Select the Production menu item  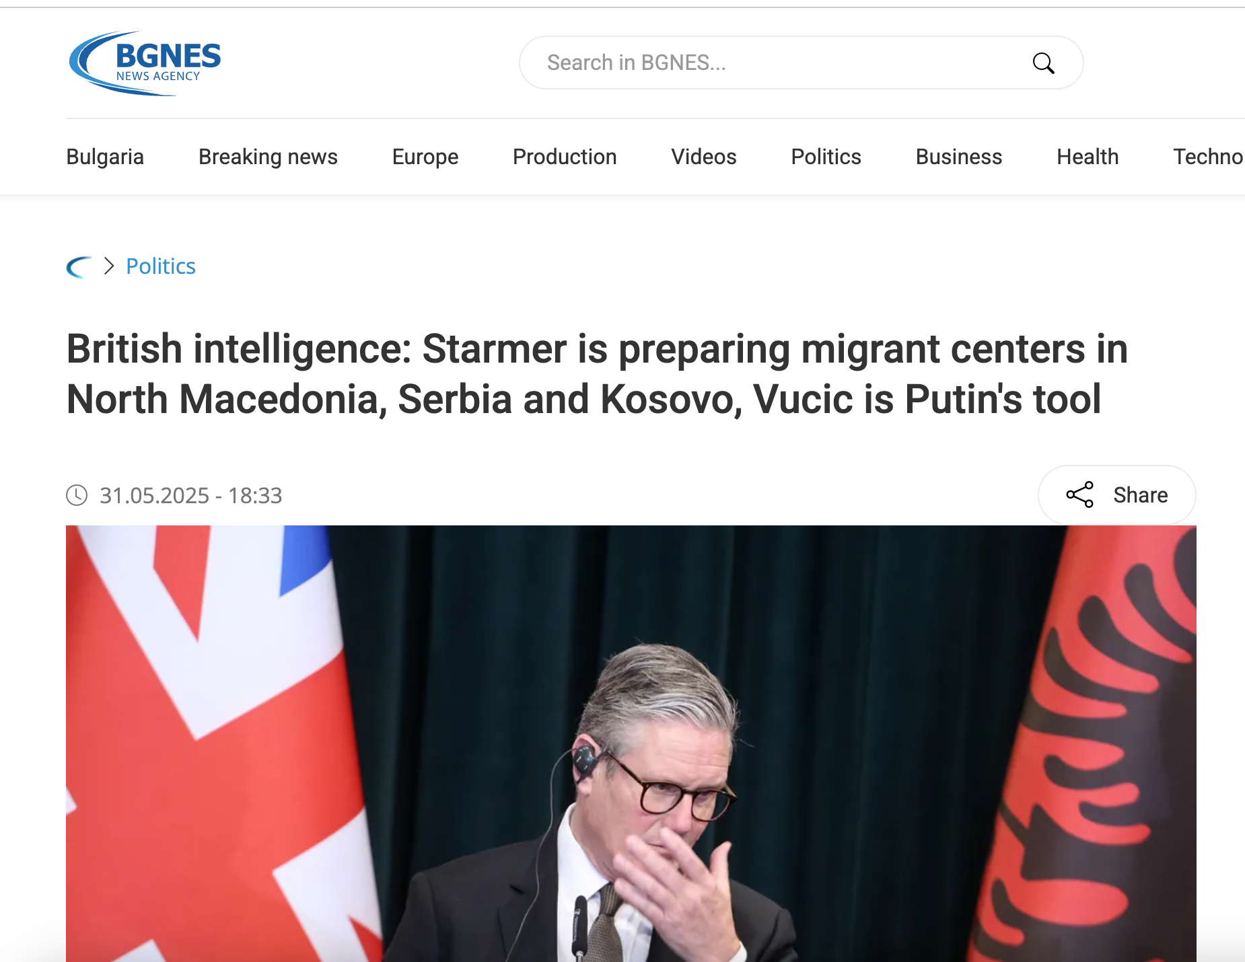(x=565, y=157)
